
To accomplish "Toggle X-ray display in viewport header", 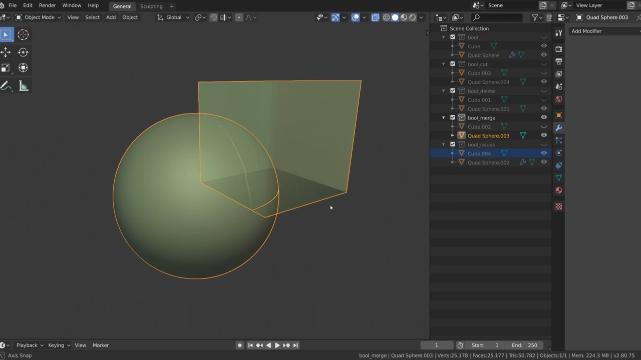I will [x=375, y=17].
